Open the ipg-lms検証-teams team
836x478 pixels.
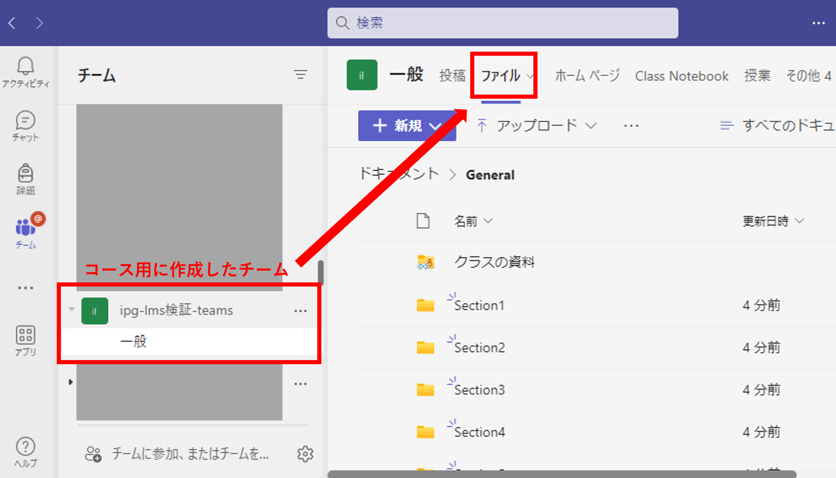pos(176,311)
